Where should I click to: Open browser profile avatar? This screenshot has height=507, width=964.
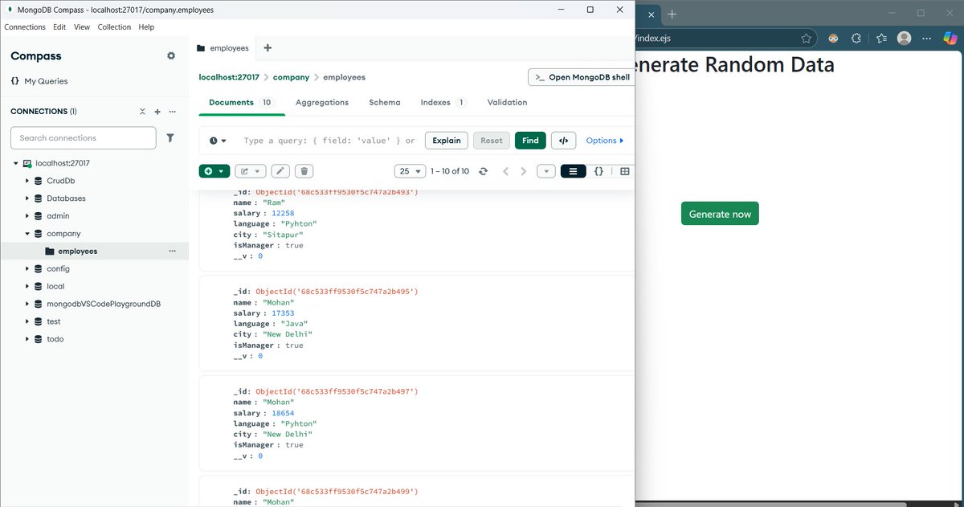(904, 38)
